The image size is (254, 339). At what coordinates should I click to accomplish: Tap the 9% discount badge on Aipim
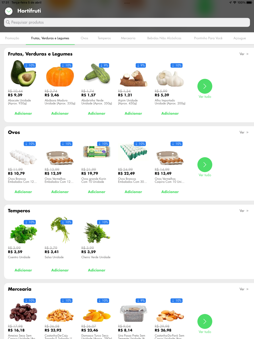[x=141, y=65]
